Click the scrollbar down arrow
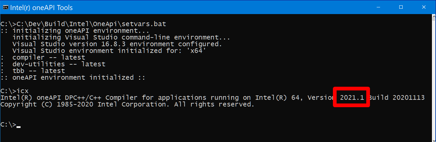 click(433, 139)
